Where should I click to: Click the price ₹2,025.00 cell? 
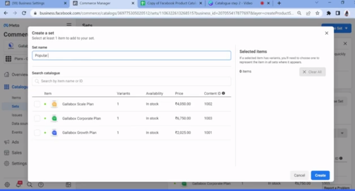coord(183,133)
